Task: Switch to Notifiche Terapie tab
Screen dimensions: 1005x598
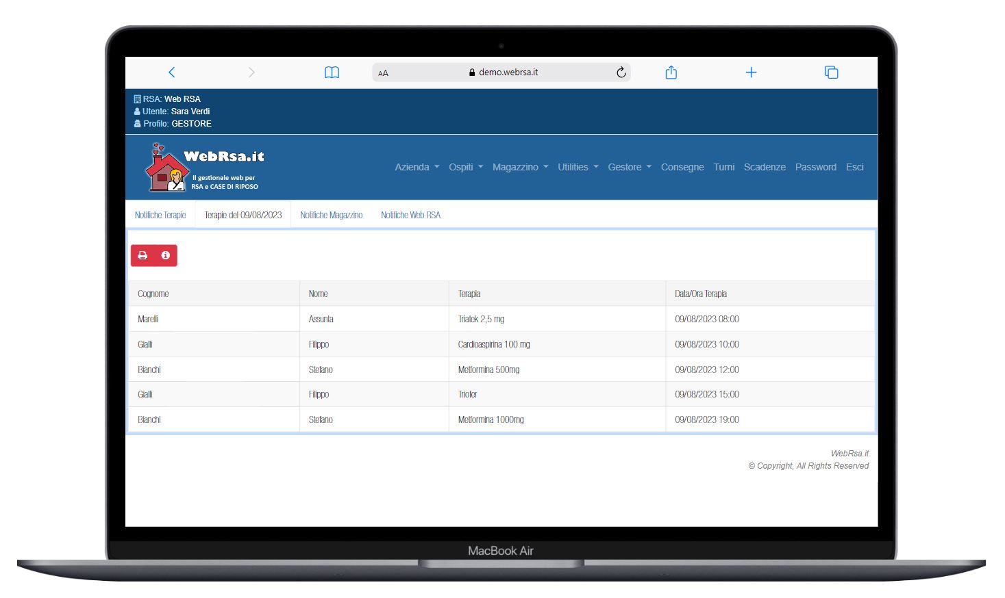Action: 160,215
